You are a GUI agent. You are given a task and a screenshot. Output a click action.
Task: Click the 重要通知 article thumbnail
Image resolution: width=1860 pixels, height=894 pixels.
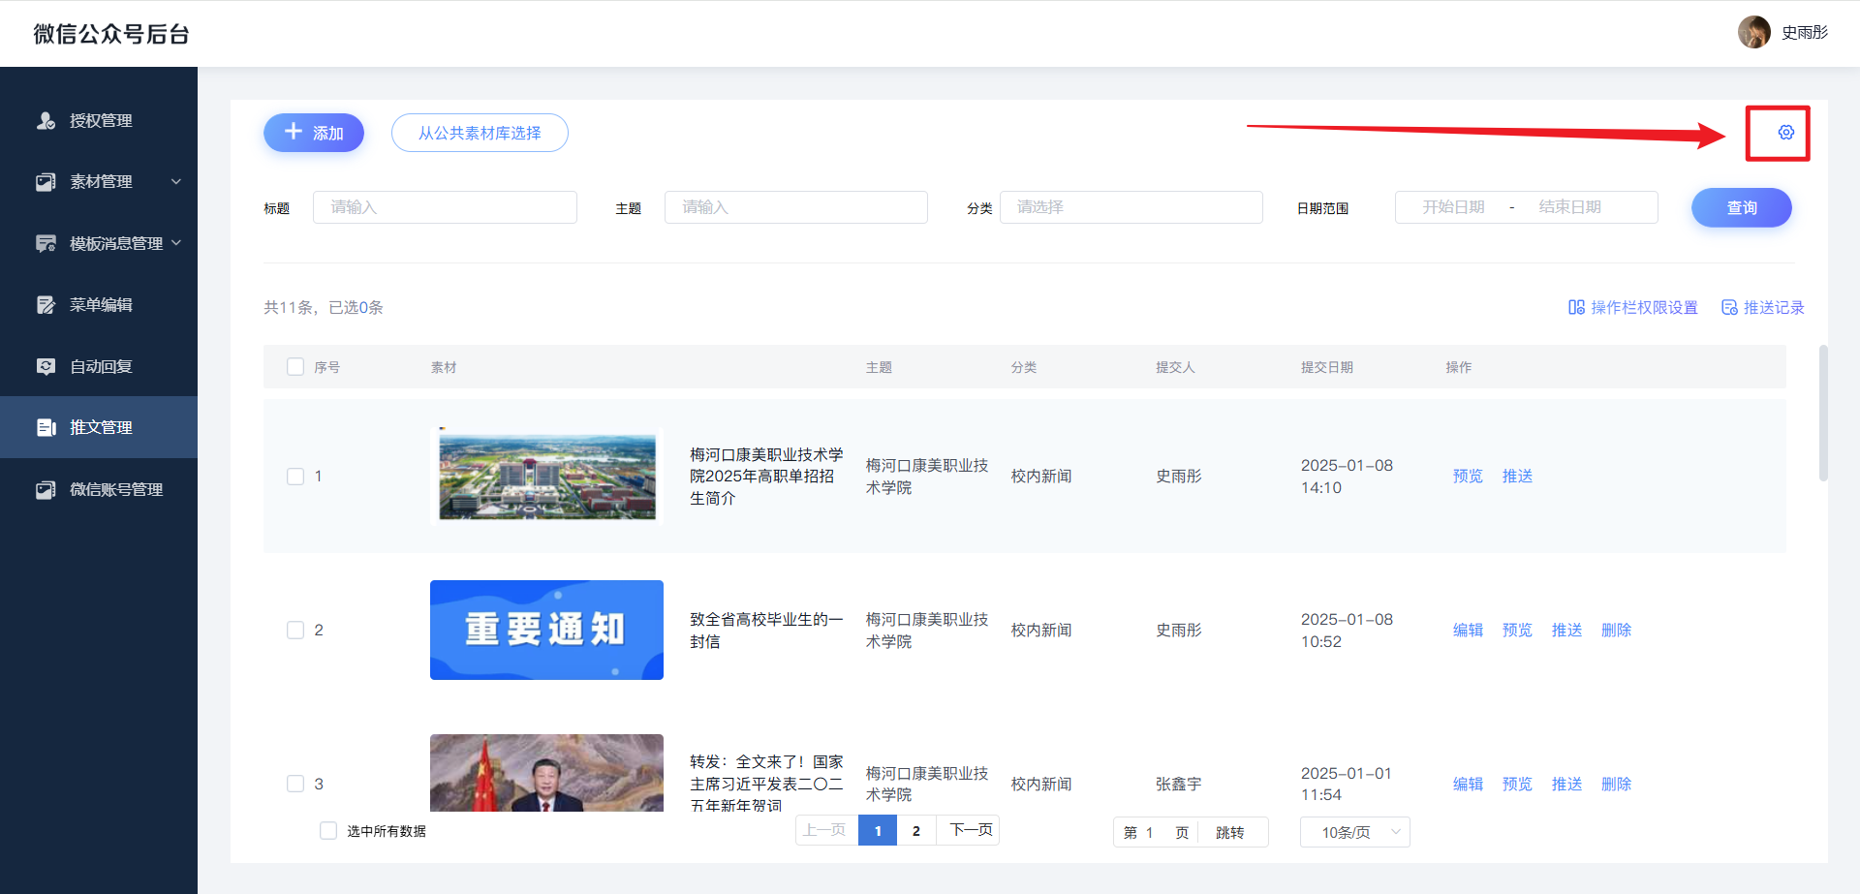click(x=546, y=630)
